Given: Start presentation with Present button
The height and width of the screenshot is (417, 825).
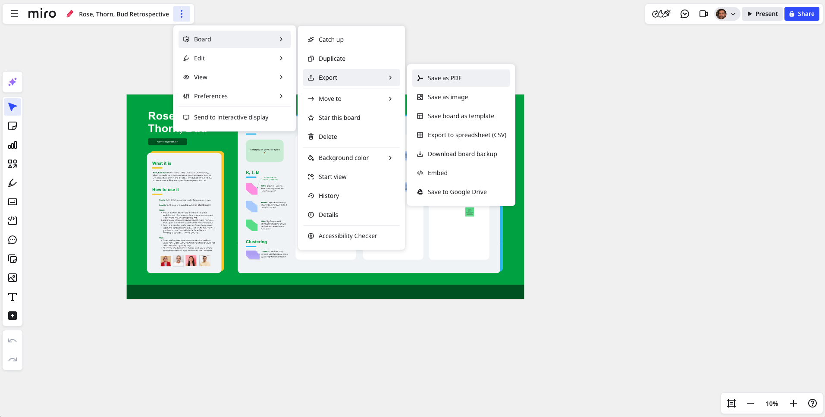Looking at the screenshot, I should 762,14.
